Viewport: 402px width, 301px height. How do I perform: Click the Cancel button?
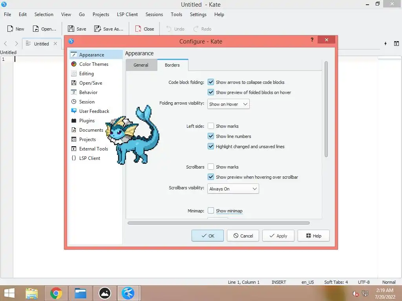tap(243, 236)
